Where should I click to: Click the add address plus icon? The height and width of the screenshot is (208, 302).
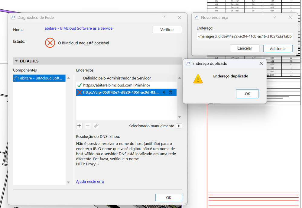tap(79, 126)
